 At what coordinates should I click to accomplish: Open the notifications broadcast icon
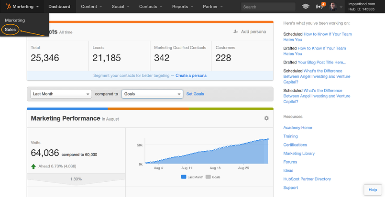tap(319, 7)
